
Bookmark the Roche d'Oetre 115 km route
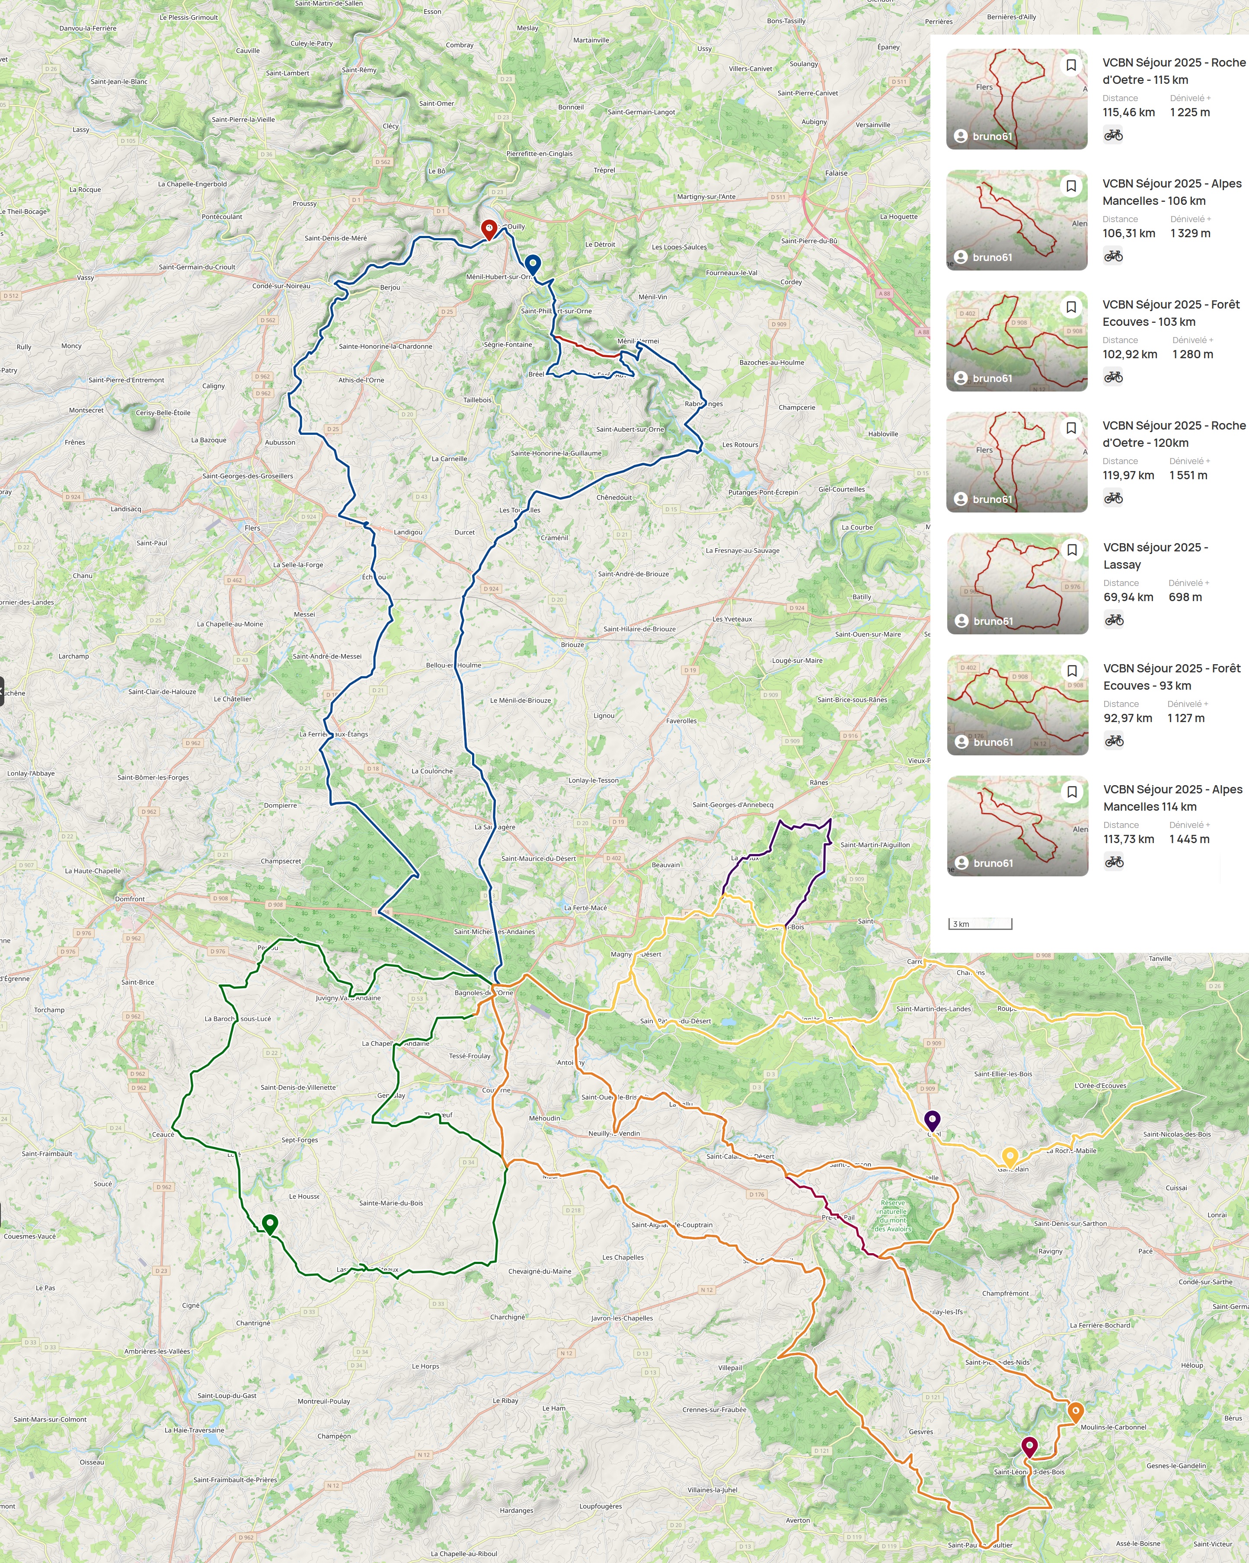coord(1070,65)
